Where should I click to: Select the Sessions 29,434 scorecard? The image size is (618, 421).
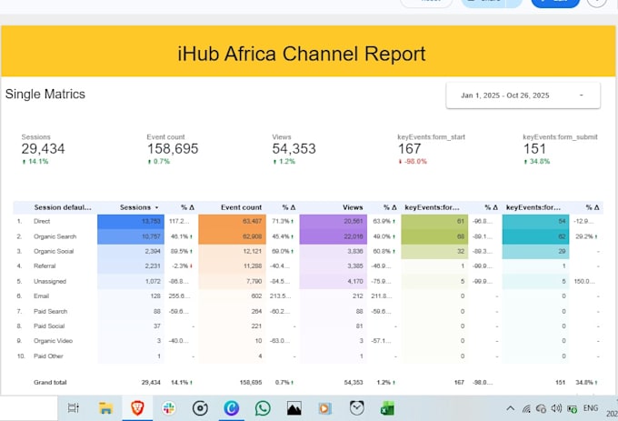tap(43, 149)
